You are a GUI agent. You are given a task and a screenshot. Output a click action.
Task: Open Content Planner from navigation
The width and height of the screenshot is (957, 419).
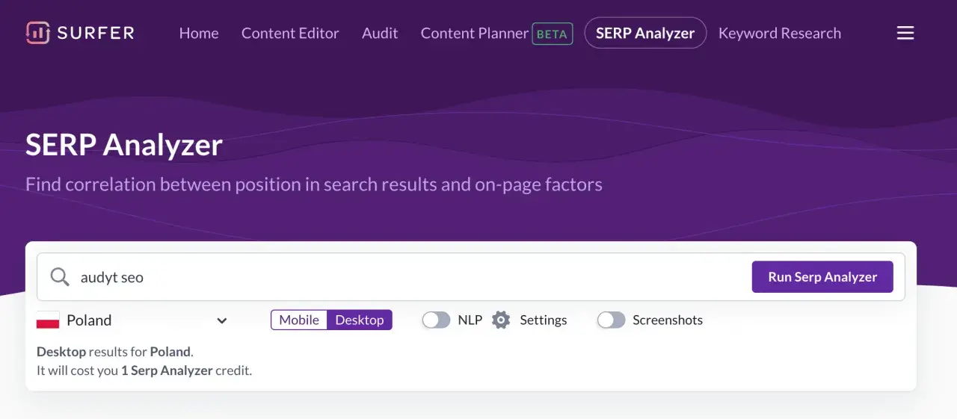474,33
